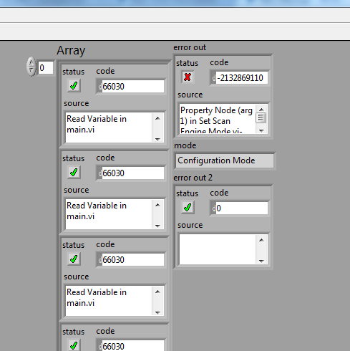The height and width of the screenshot is (351, 350).
Task: Click the mode indicator 'Configuration Mode'
Action: pyautogui.click(x=225, y=160)
